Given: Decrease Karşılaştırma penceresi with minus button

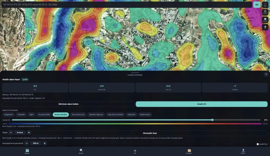Looking at the screenshot, I should [x=27, y=143].
